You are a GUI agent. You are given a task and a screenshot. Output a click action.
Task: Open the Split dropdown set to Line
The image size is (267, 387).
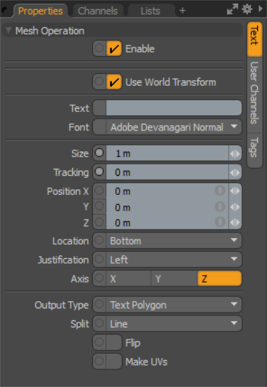point(174,324)
